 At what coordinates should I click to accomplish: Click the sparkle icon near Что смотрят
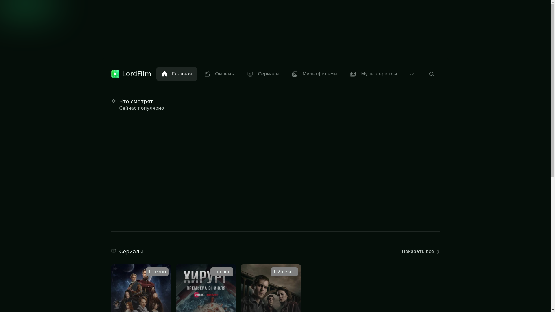(x=114, y=101)
